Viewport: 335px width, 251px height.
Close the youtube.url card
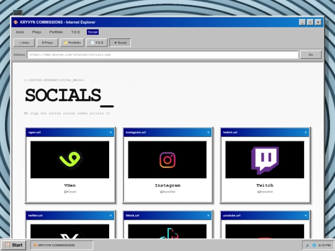pos(306,216)
